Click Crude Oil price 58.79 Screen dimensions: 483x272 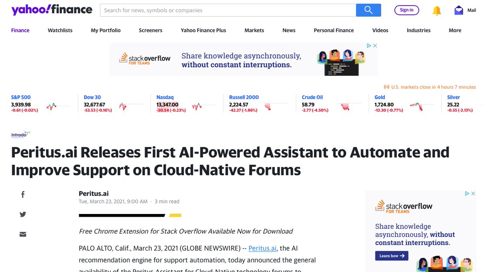(308, 105)
